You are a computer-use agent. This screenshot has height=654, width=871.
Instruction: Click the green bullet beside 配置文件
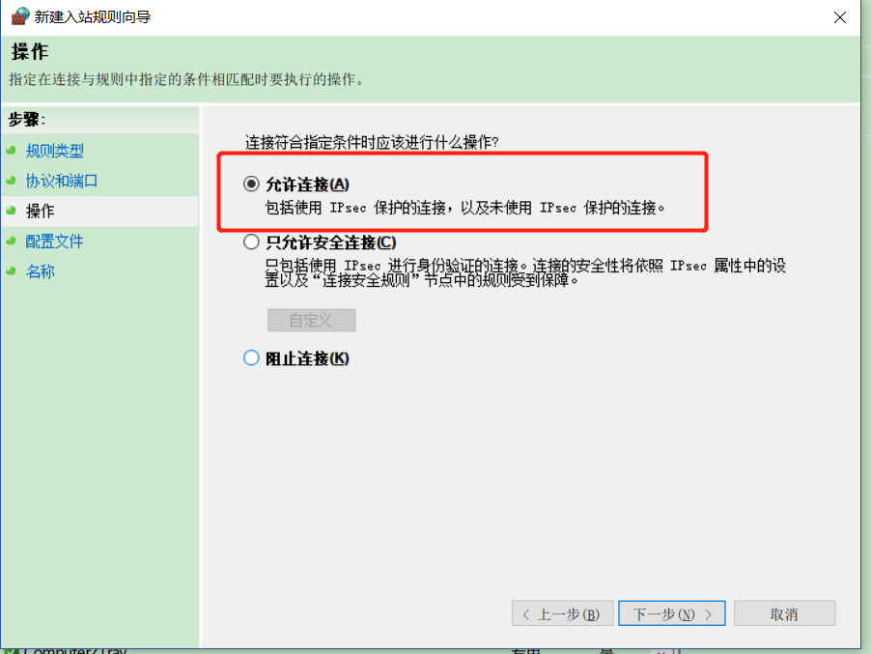11,242
